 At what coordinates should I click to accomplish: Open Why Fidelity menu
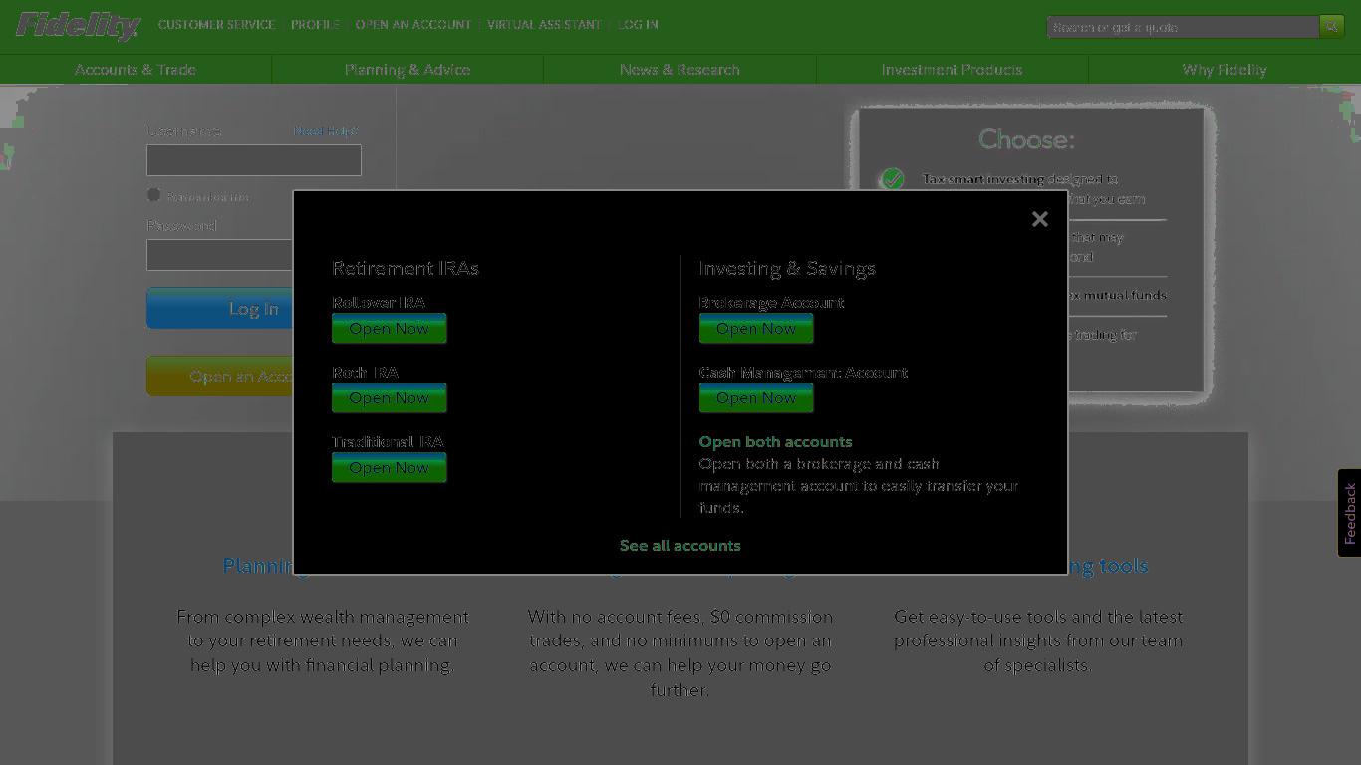1225,70
